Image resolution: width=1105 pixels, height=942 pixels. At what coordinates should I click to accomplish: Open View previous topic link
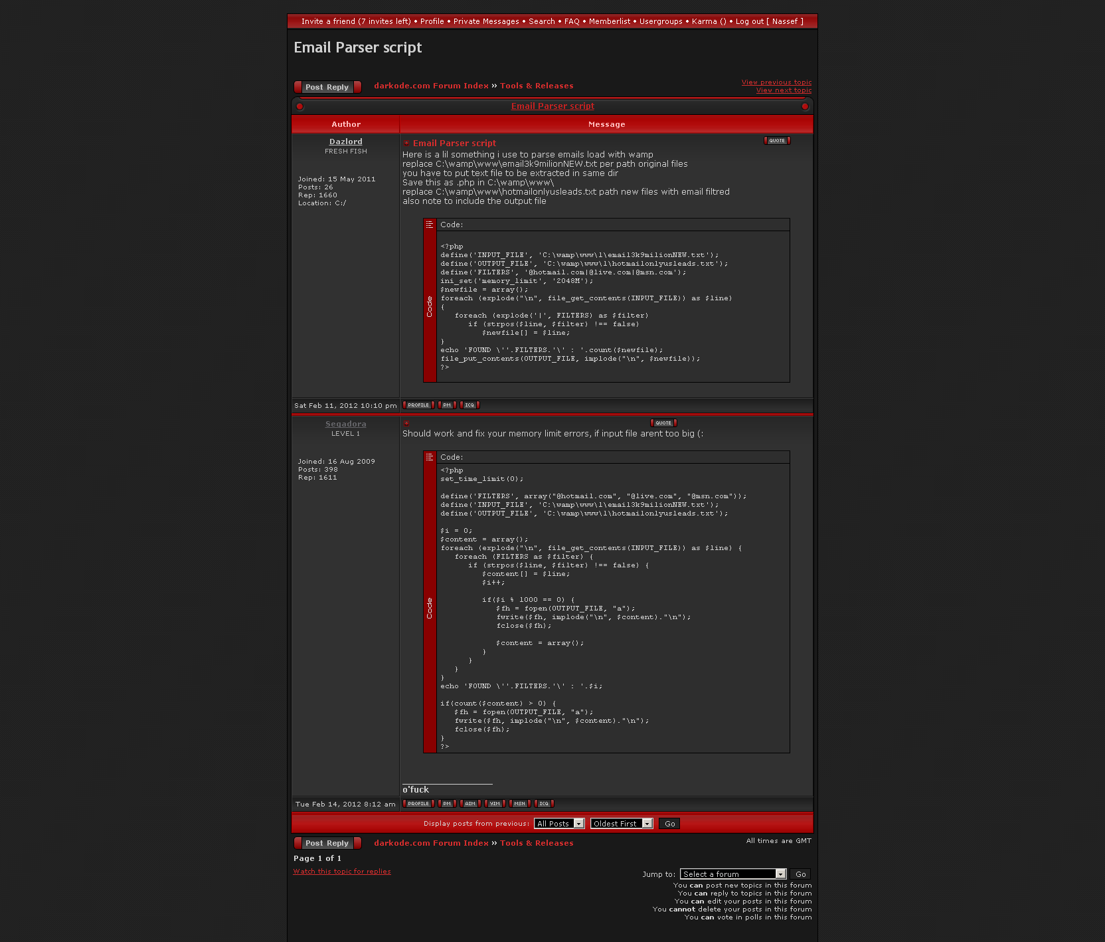(x=776, y=82)
